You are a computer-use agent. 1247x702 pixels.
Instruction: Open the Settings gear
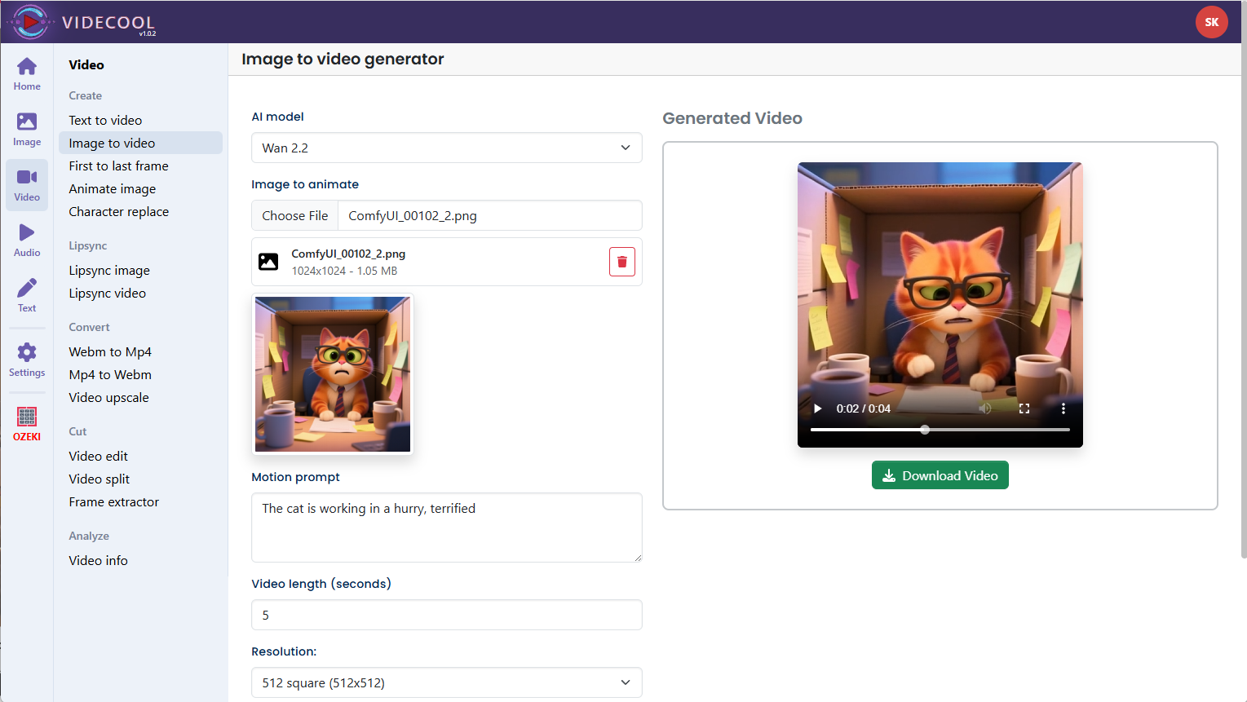(27, 360)
